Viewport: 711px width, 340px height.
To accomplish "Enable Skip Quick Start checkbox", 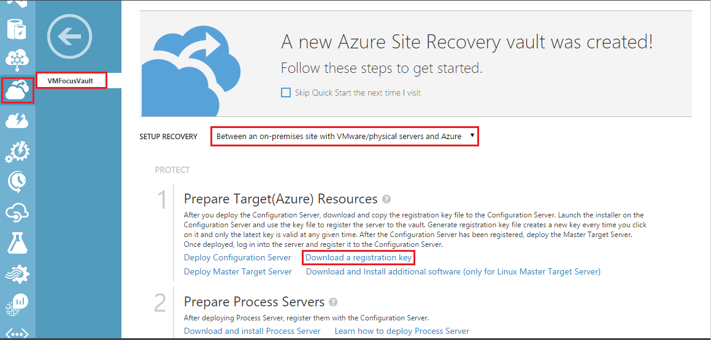I will click(x=286, y=93).
